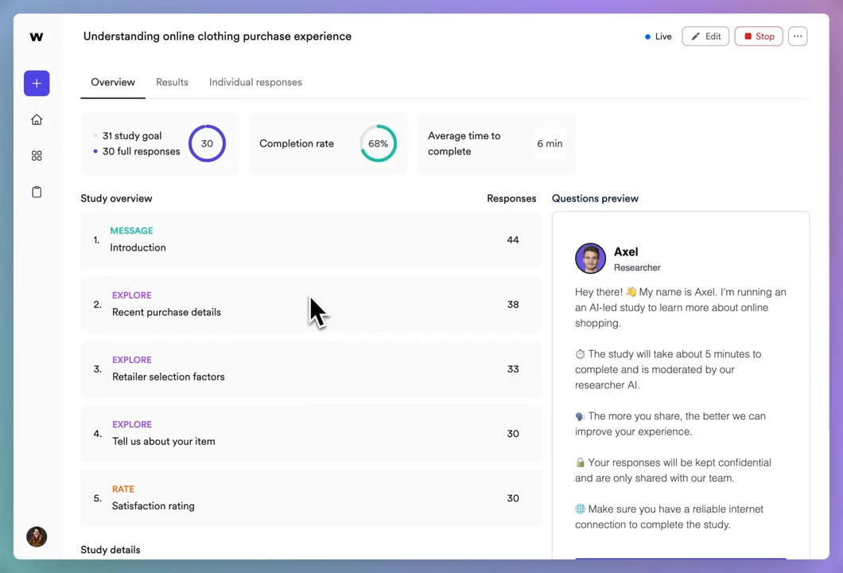Click the purple plus create button
Viewport: 843px width, 573px height.
tap(37, 84)
